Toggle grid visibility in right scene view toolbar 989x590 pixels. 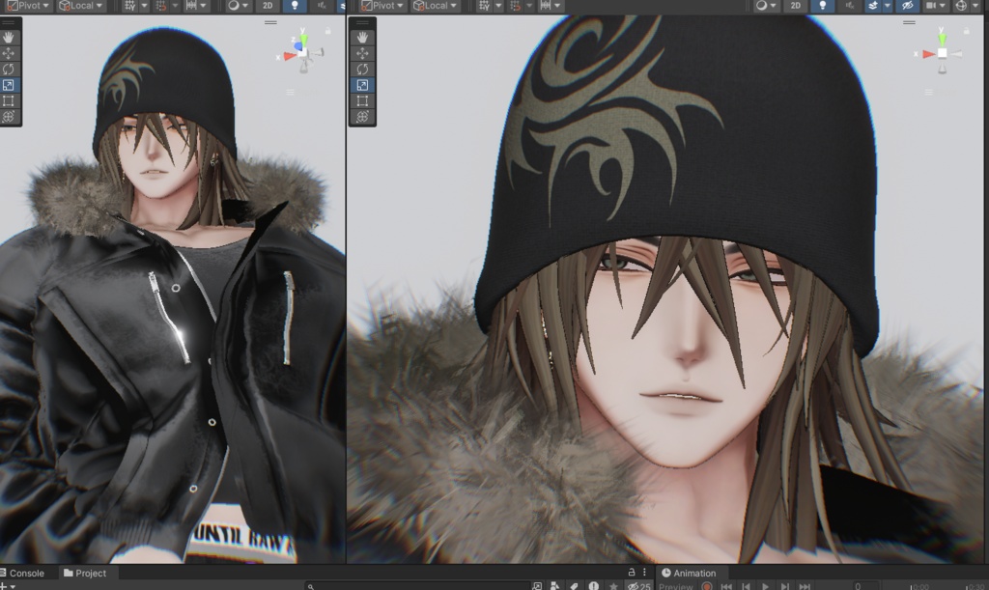coord(485,6)
